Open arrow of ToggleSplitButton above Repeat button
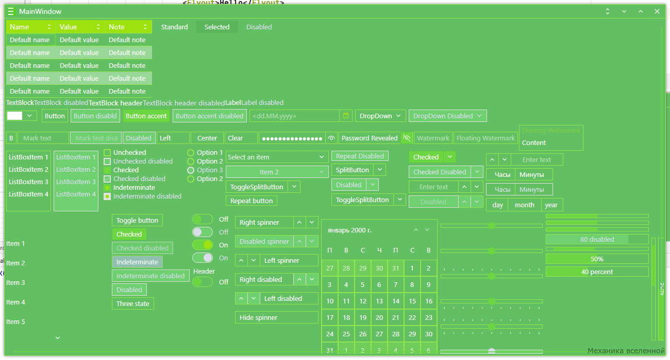Viewport: 670px width, 360px height. pyautogui.click(x=294, y=187)
